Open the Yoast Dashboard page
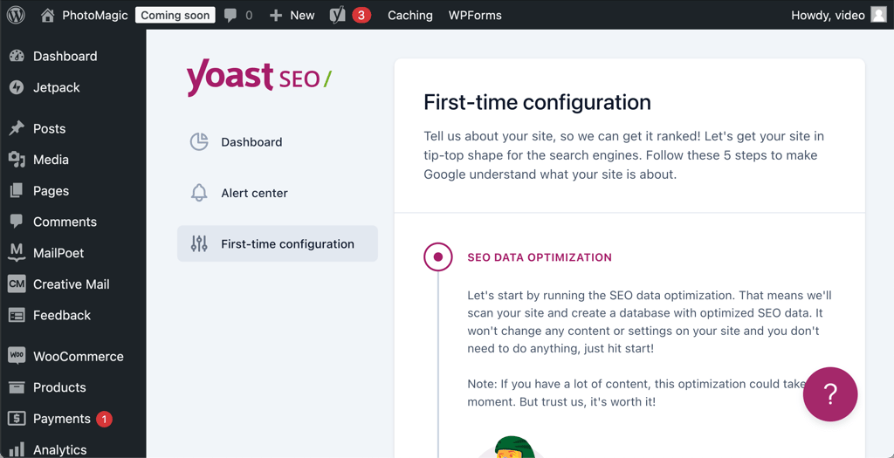 tap(251, 142)
